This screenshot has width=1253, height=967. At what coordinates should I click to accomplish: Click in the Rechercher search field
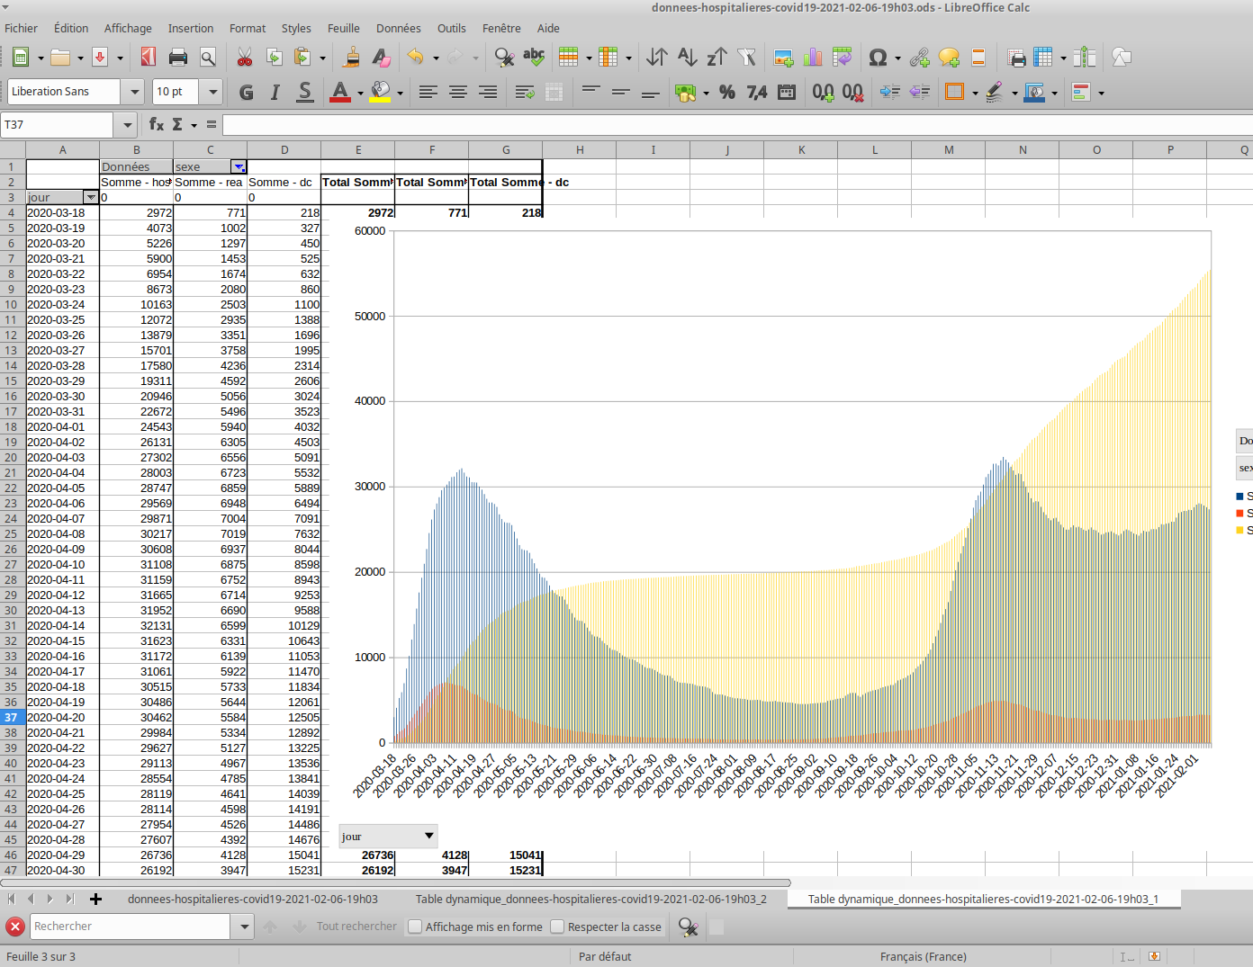pos(131,927)
